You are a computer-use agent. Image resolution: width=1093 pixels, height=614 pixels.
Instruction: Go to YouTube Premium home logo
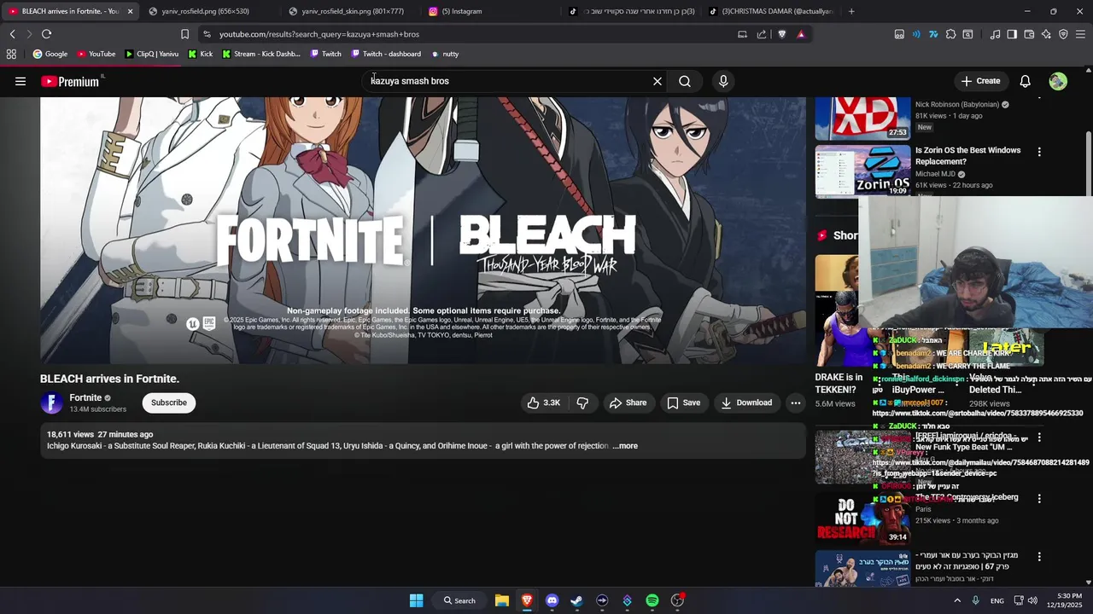coord(70,81)
